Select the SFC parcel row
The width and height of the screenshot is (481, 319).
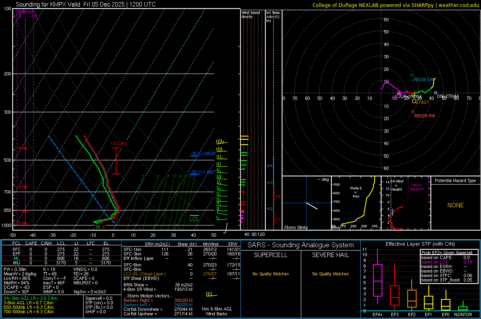[62, 249]
